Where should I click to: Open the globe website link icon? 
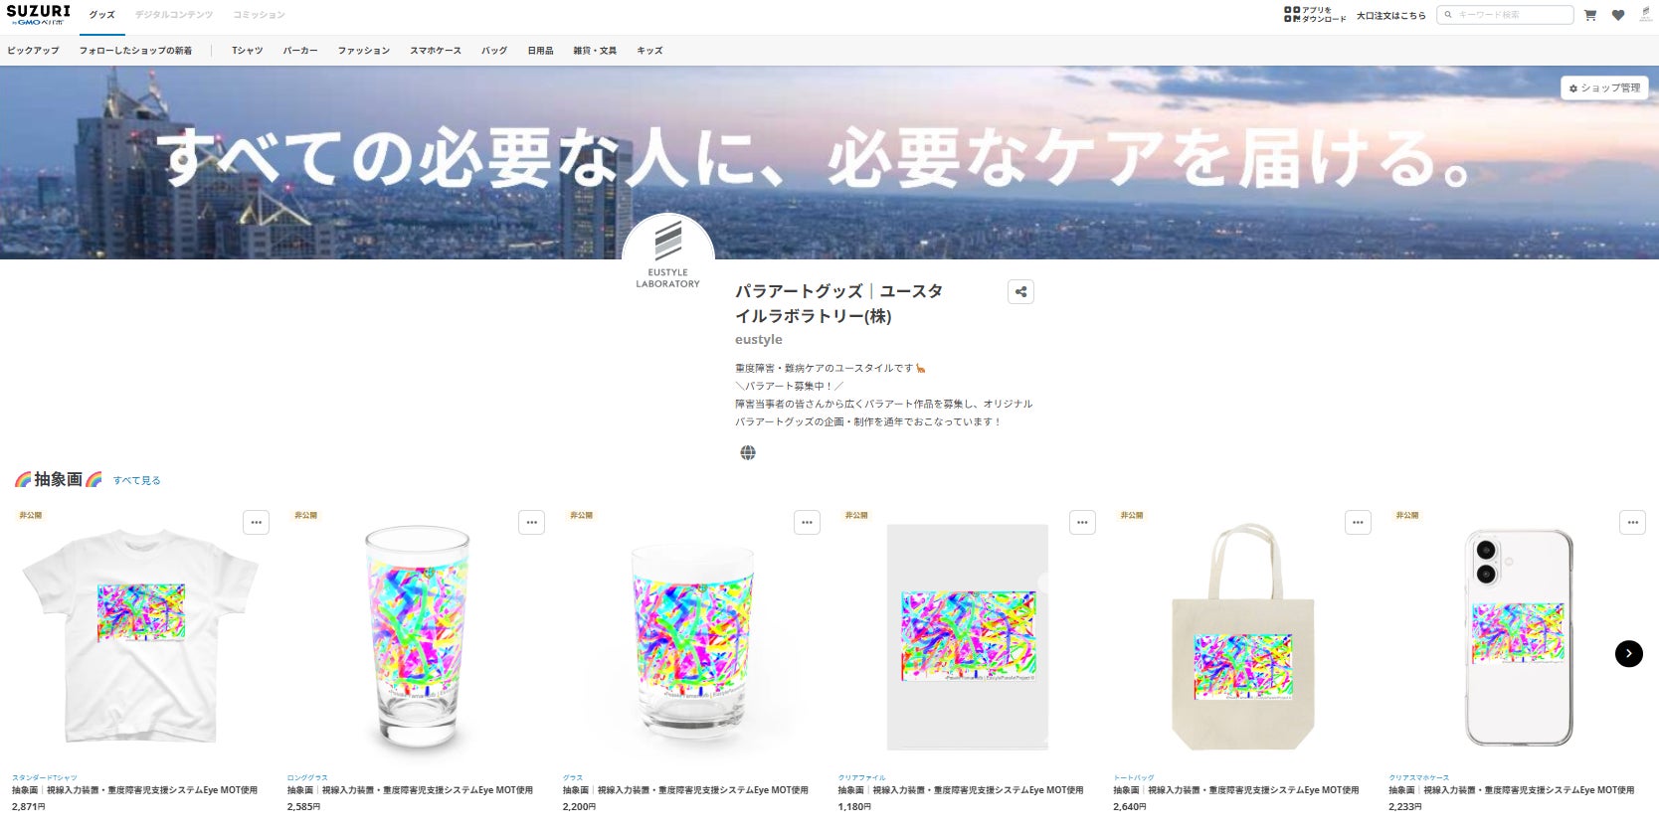(748, 453)
